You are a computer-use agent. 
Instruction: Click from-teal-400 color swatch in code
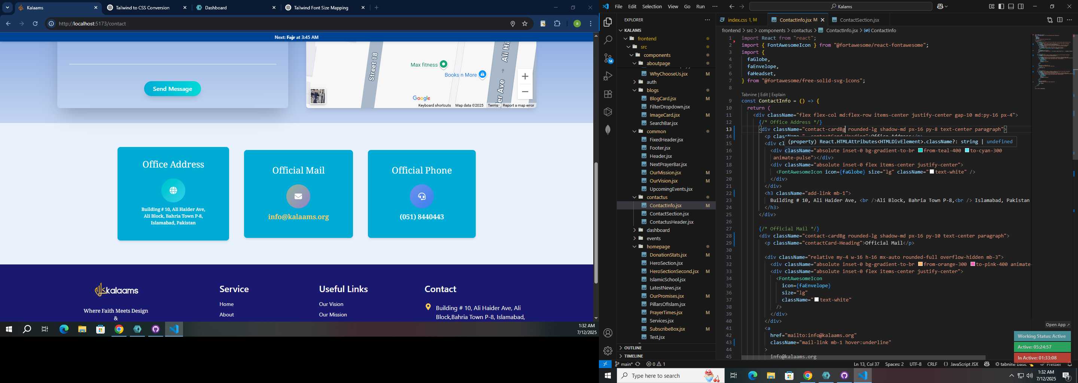coord(921,150)
